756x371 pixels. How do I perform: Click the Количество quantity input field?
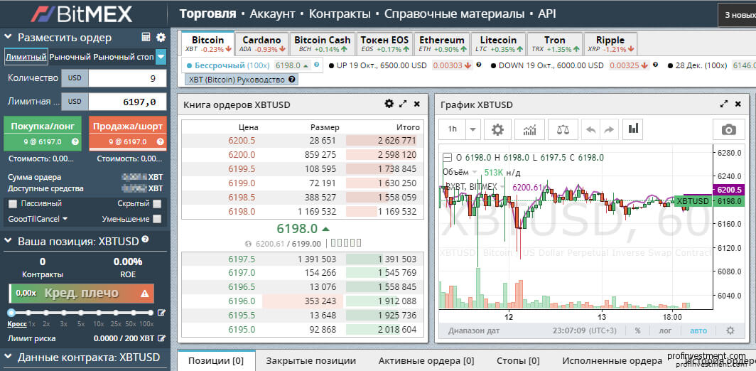click(127, 78)
